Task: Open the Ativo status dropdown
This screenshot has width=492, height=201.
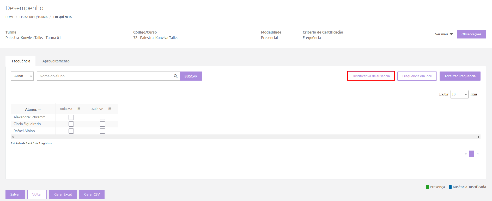Action: (x=22, y=76)
